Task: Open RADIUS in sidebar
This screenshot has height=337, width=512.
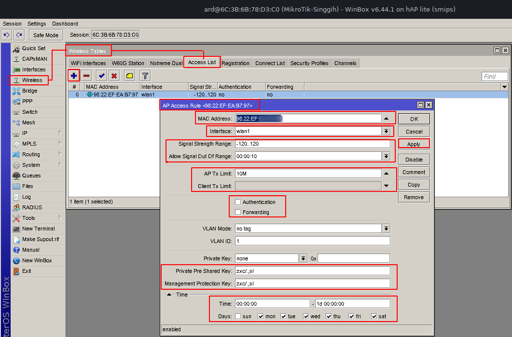Action: [x=32, y=207]
